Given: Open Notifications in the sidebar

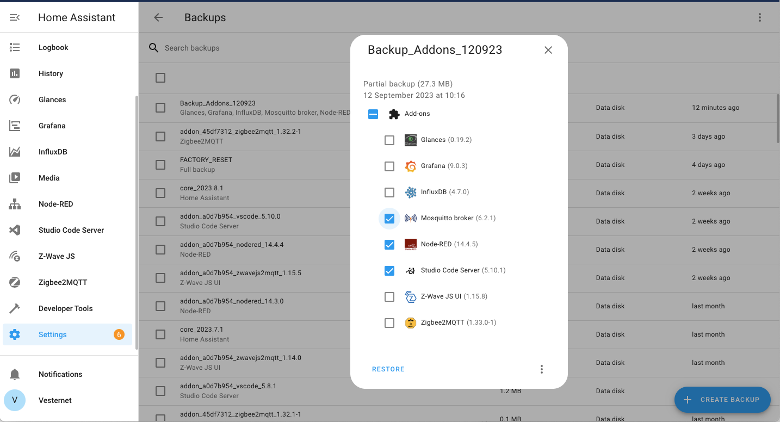Looking at the screenshot, I should pyautogui.click(x=67, y=374).
